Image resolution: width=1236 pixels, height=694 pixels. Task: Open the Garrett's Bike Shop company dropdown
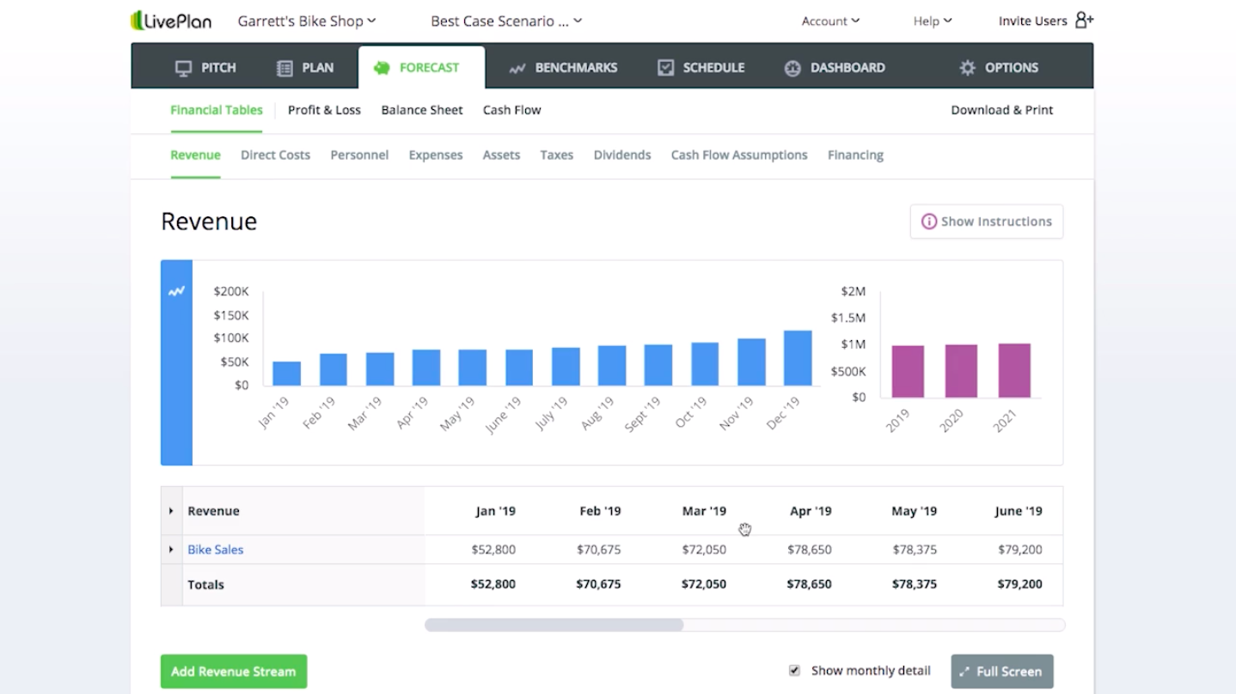click(306, 21)
